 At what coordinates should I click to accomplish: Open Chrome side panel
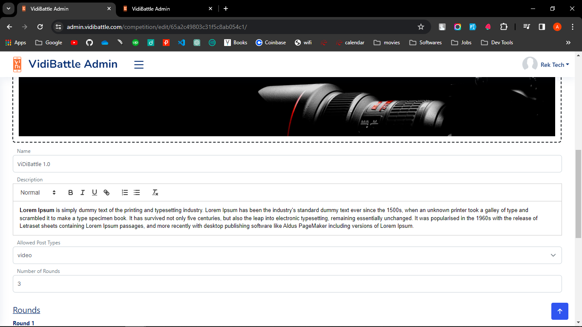pyautogui.click(x=542, y=27)
